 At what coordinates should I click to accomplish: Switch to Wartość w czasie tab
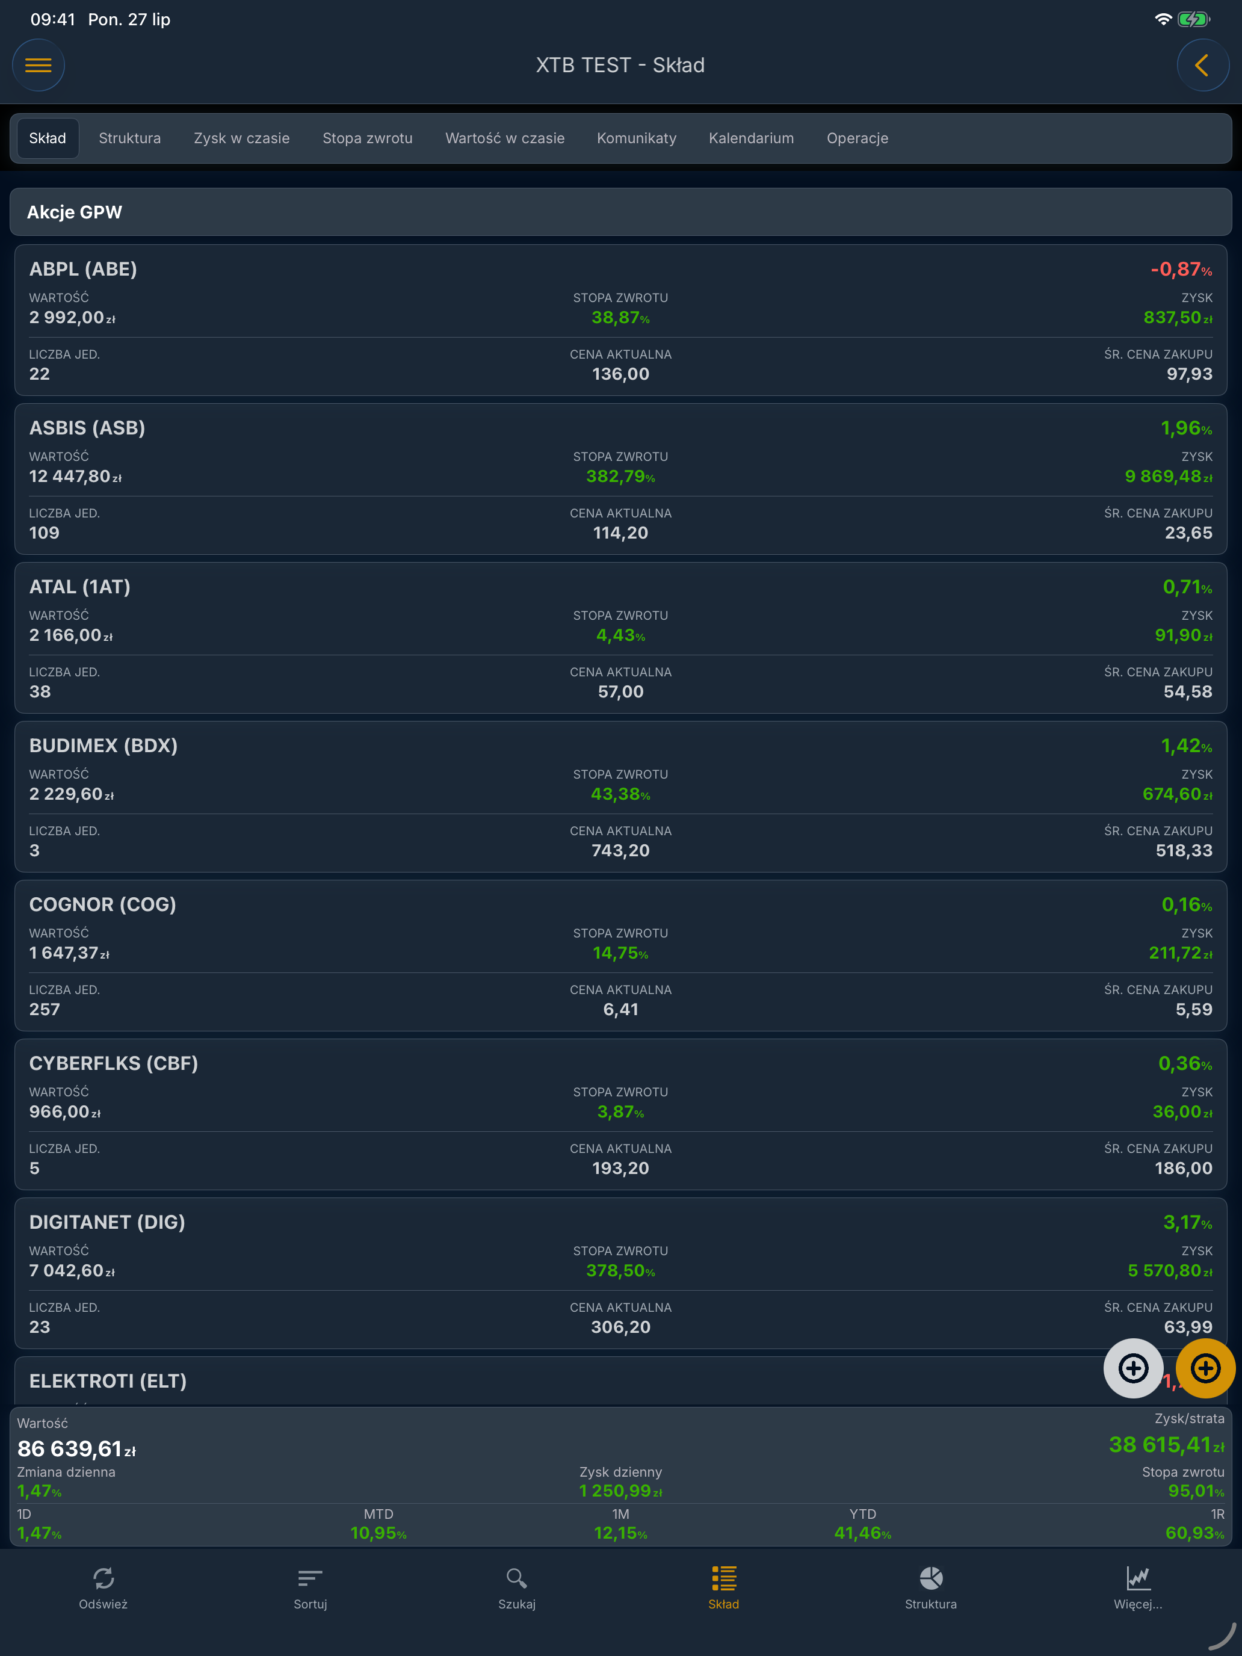[x=505, y=138]
